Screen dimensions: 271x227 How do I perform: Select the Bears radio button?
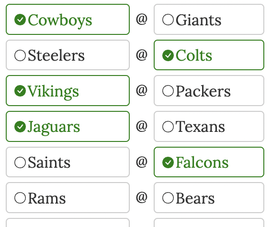tap(168, 198)
